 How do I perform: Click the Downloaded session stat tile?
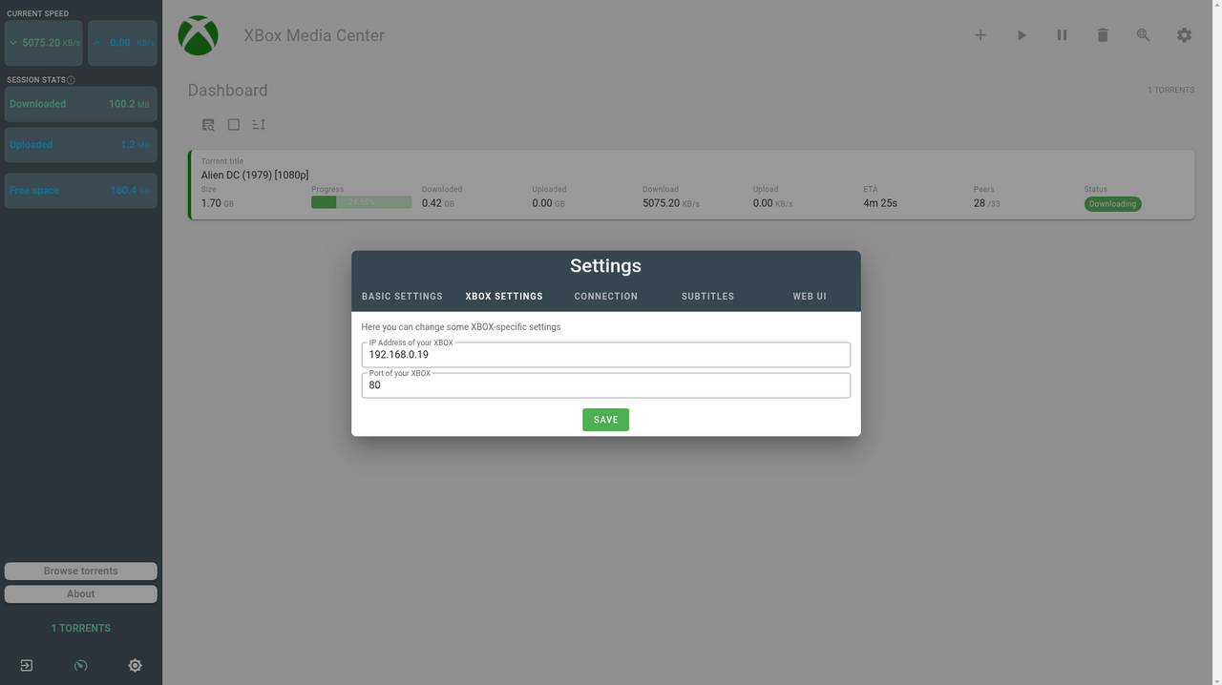81,104
